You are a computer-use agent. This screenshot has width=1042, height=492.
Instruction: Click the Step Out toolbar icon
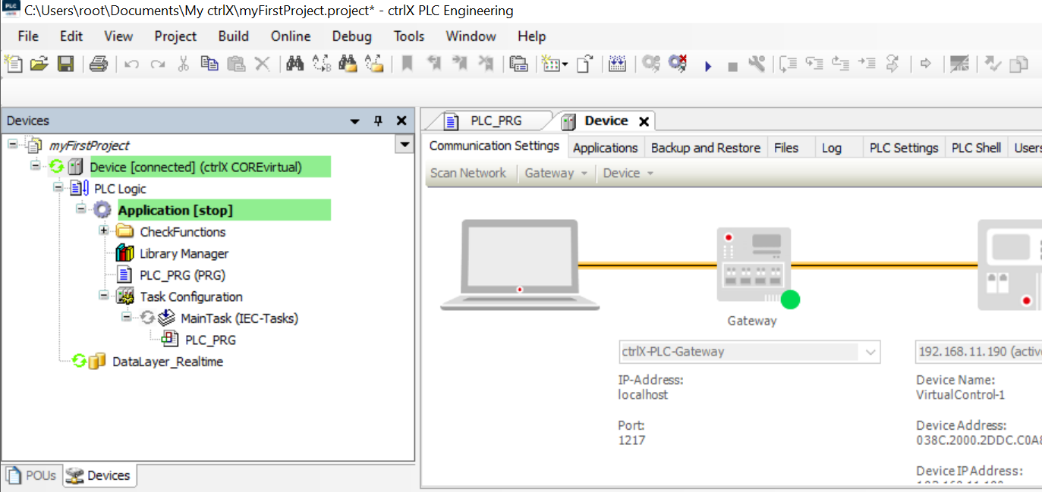click(x=840, y=64)
